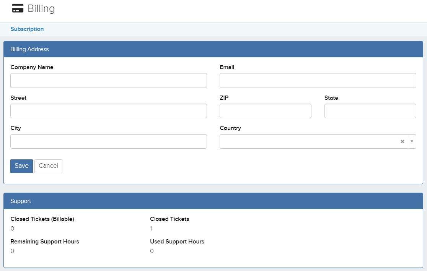Click the Support panel header
Viewport: 427px width, 271px height.
[x=213, y=201]
